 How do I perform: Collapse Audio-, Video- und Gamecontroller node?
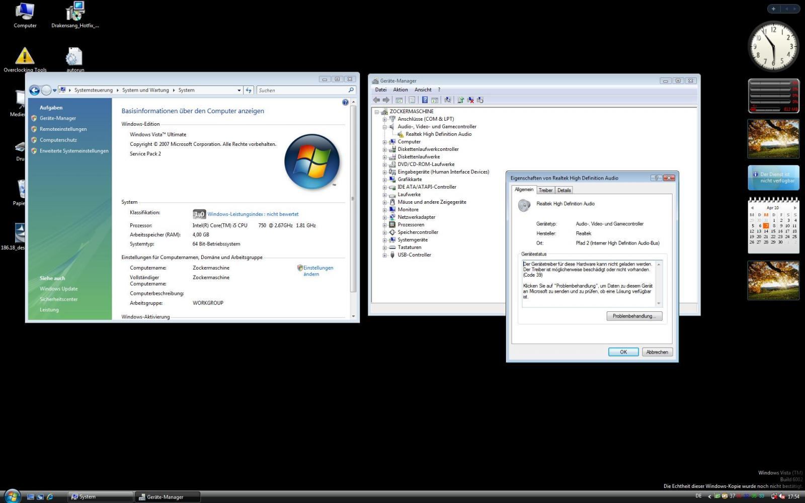[384, 127]
